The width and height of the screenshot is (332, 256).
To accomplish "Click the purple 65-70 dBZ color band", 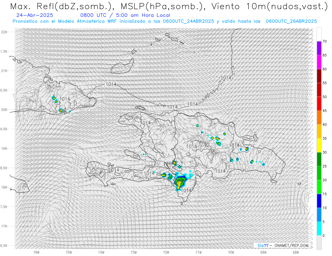I will pyautogui.click(x=319, y=48).
